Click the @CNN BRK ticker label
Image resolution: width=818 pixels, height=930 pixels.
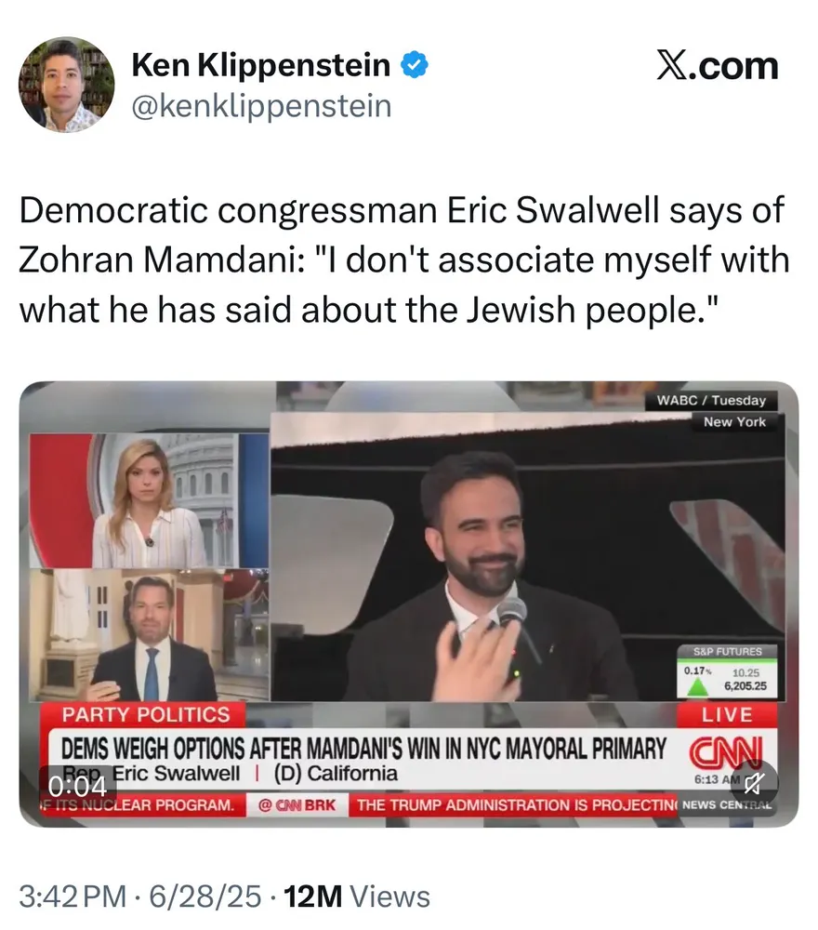tap(297, 804)
